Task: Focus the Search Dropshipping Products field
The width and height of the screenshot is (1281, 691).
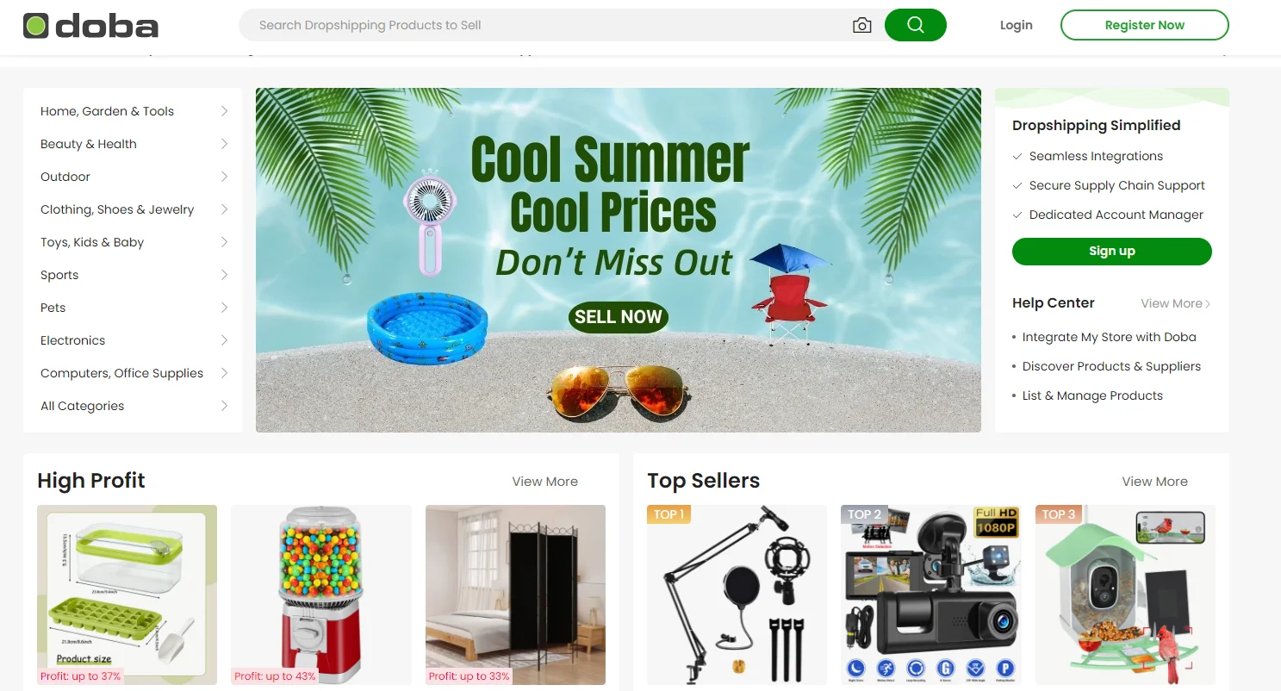Action: (x=551, y=25)
